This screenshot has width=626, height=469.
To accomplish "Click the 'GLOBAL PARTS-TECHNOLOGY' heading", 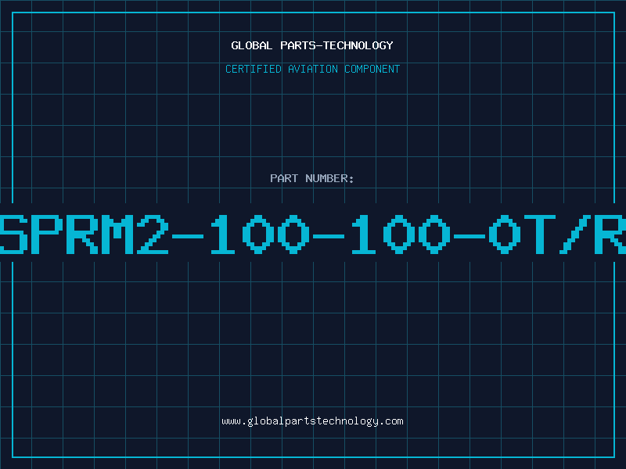I will coord(312,45).
